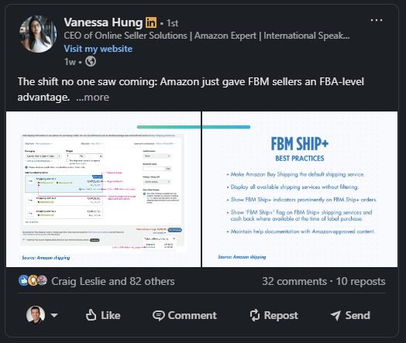This screenshot has height=343, width=406.
Task: Expand post text with ...more
Action: [92, 98]
